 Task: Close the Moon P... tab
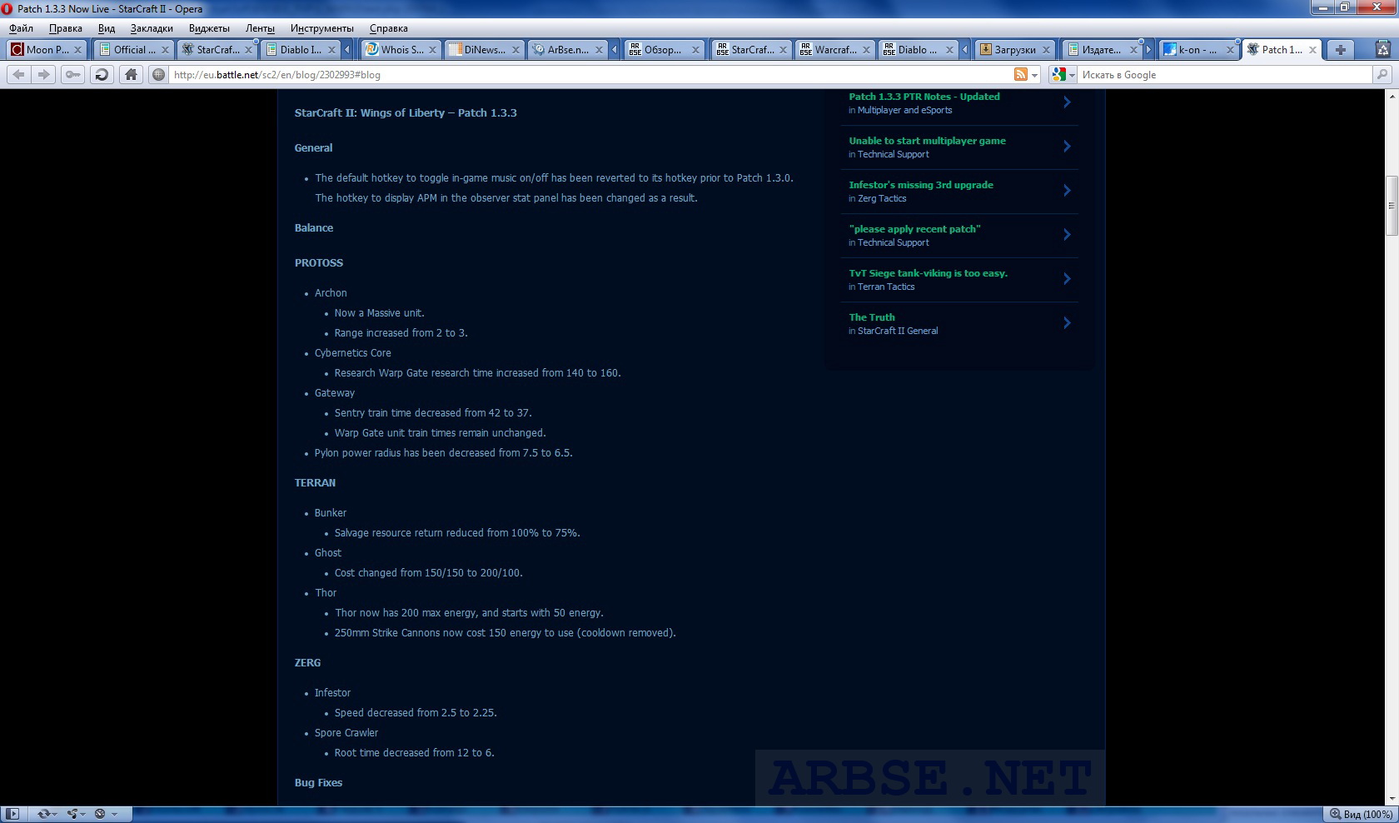pos(77,50)
